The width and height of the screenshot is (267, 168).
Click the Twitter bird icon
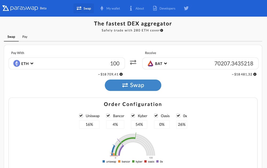click(186, 8)
